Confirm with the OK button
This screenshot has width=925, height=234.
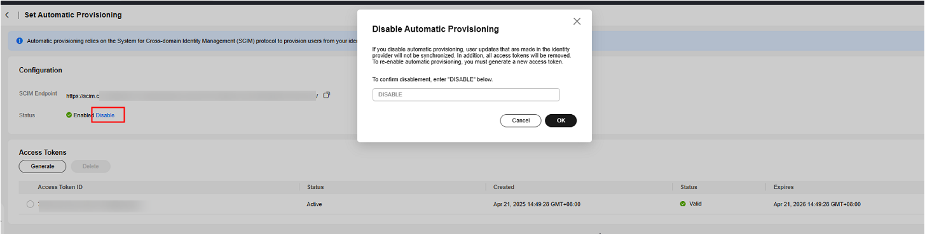561,120
